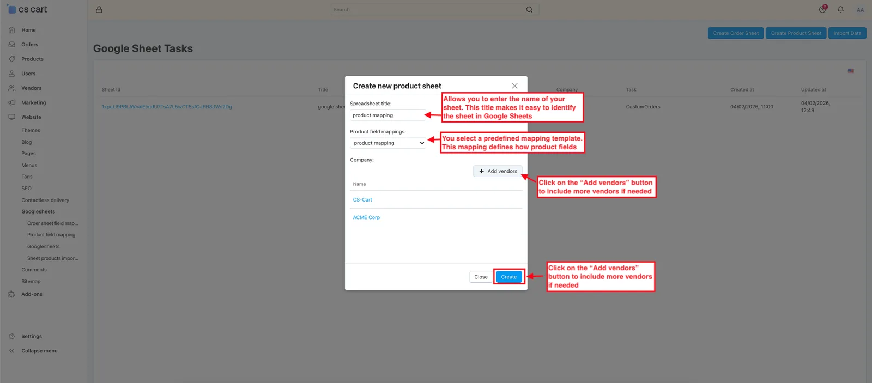Open Product field mapping submenu

click(x=51, y=235)
